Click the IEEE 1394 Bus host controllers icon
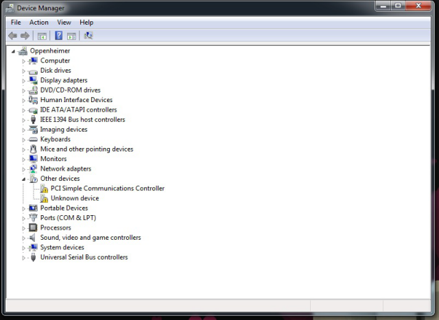 tap(33, 119)
